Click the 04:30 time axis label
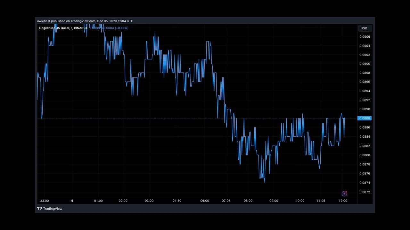 177,201
